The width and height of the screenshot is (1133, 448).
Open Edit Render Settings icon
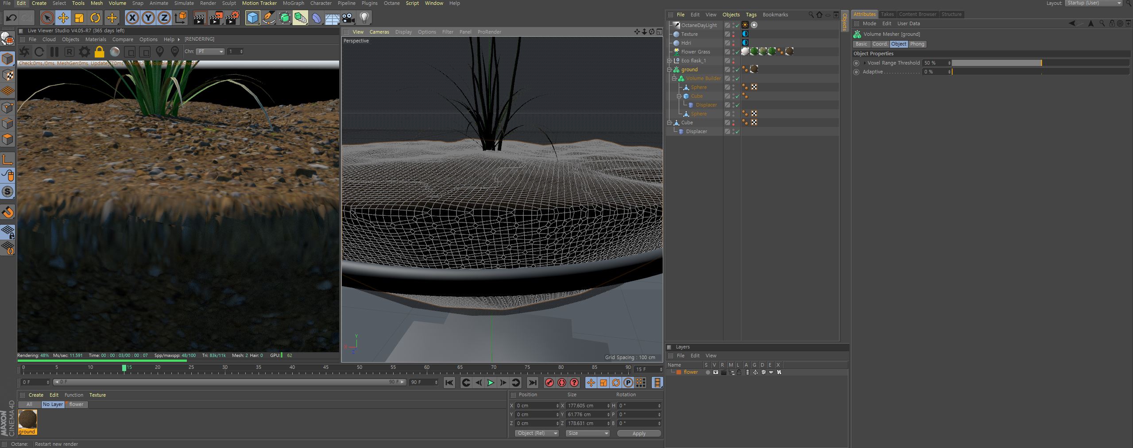pyautogui.click(x=232, y=18)
